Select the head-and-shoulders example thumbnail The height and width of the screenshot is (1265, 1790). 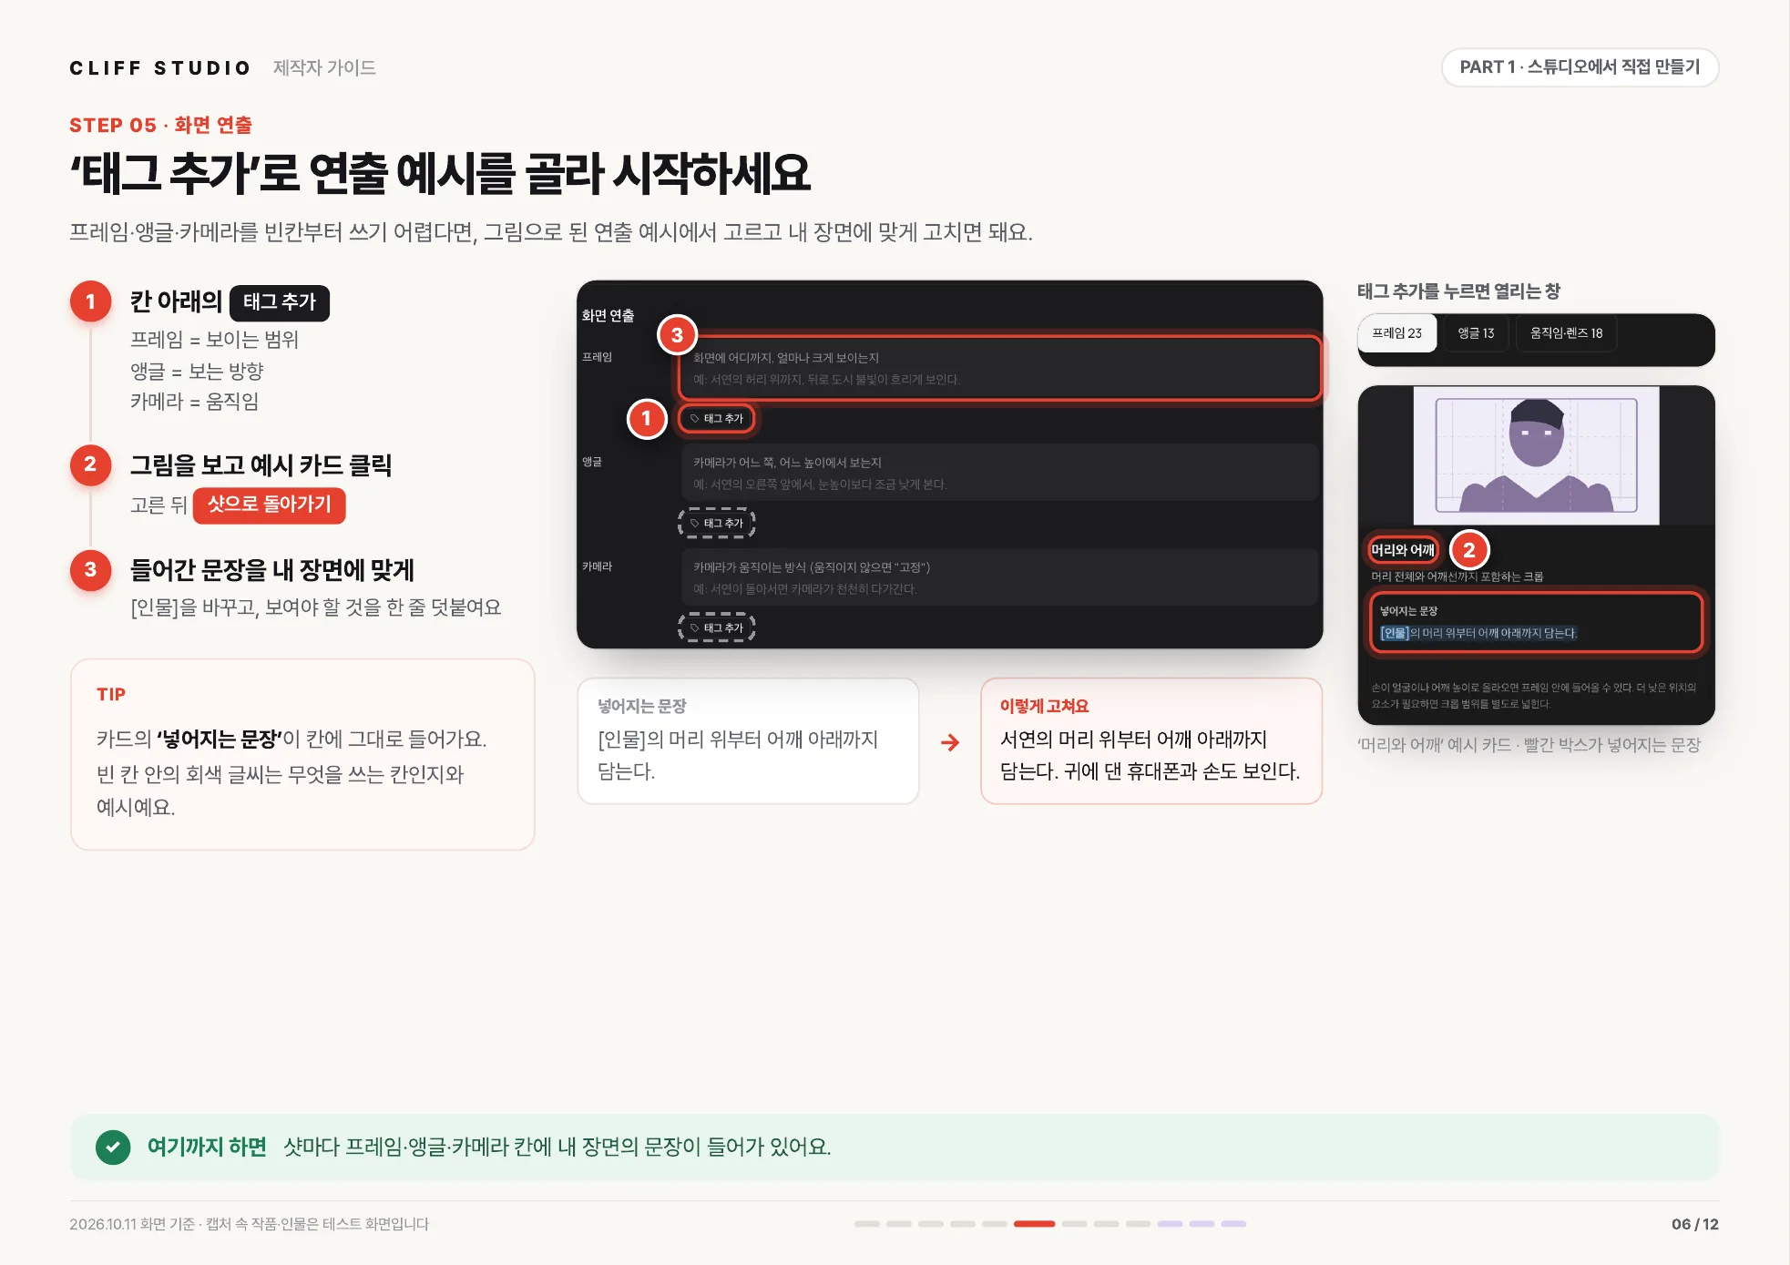pyautogui.click(x=1536, y=455)
